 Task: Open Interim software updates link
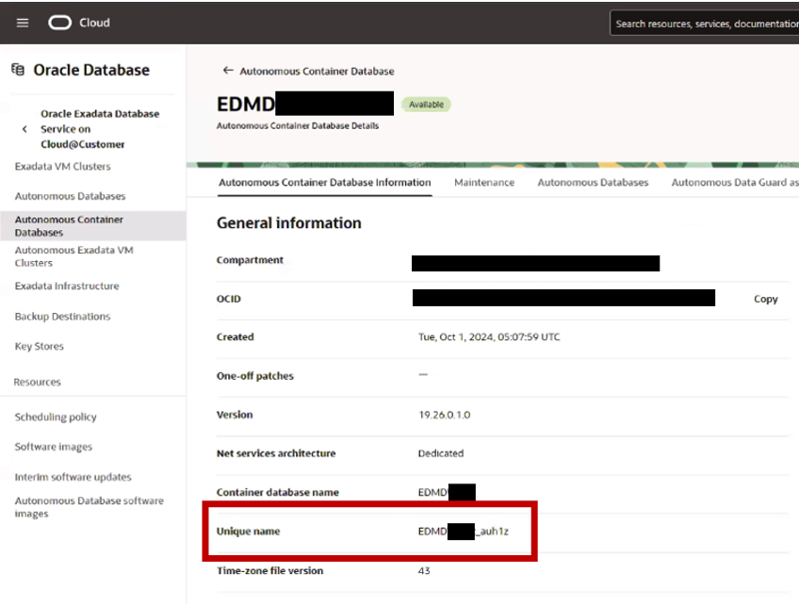(x=73, y=477)
